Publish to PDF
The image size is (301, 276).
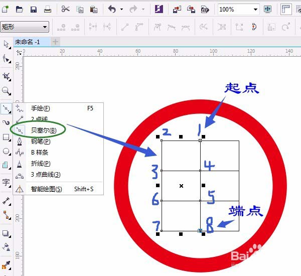205,9
